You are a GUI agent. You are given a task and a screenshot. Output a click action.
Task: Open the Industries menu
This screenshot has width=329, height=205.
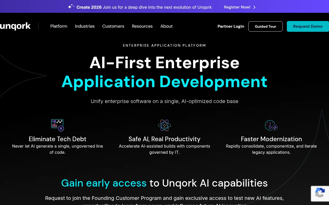point(85,26)
